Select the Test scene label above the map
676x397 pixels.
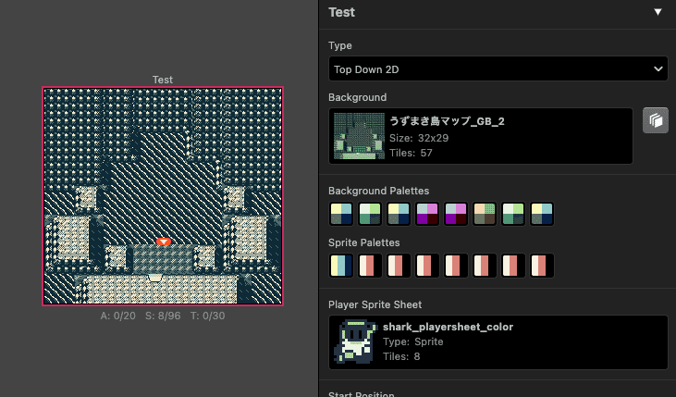click(x=163, y=80)
